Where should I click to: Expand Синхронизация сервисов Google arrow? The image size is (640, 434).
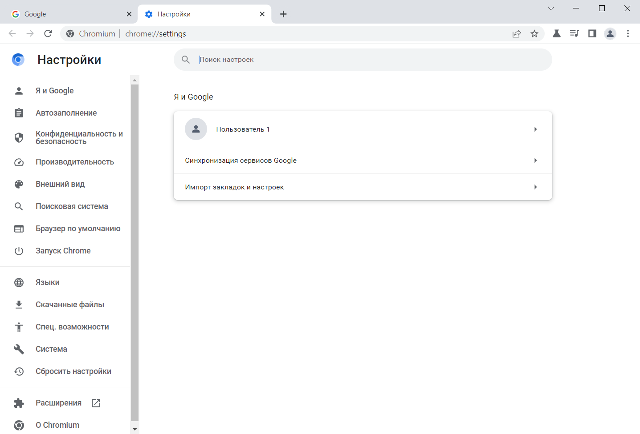click(x=535, y=161)
